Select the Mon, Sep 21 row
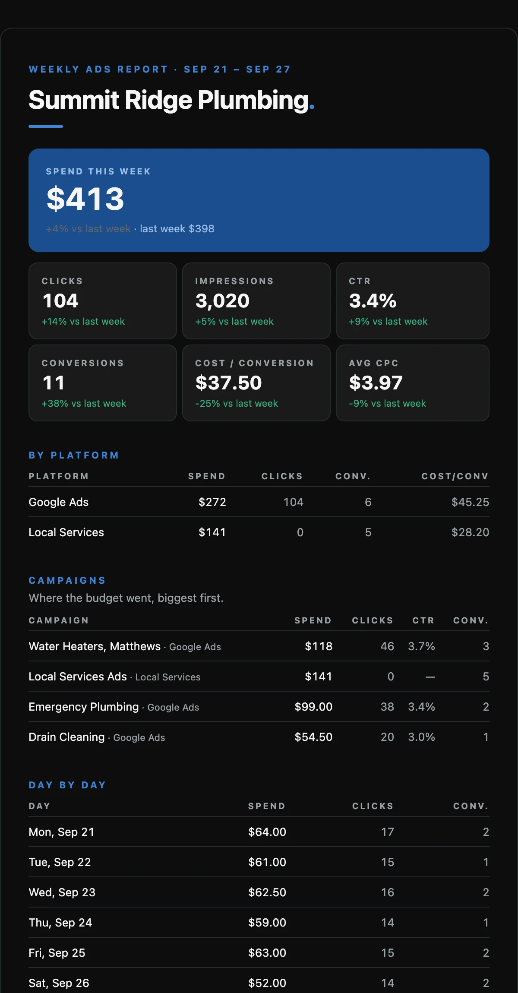 coord(259,832)
